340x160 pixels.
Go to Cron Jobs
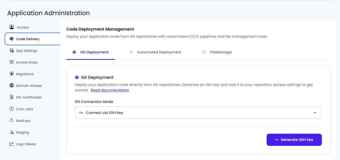click(25, 109)
